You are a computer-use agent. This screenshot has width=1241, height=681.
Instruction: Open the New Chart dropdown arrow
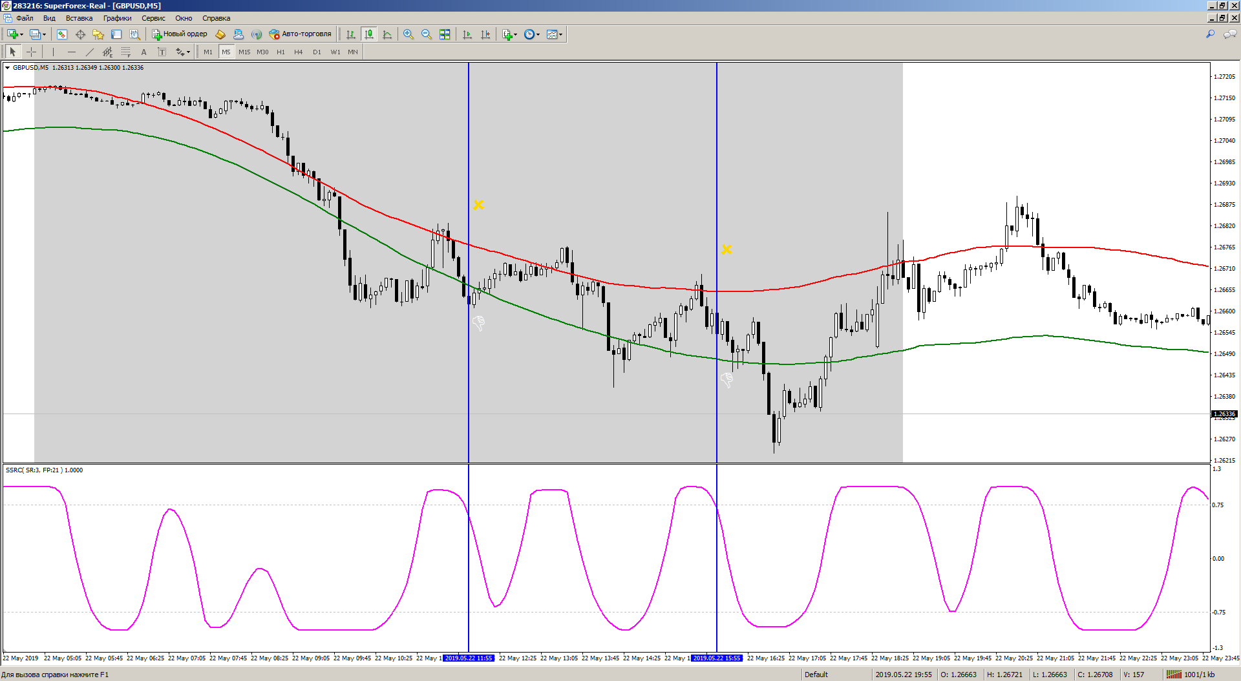(x=21, y=34)
